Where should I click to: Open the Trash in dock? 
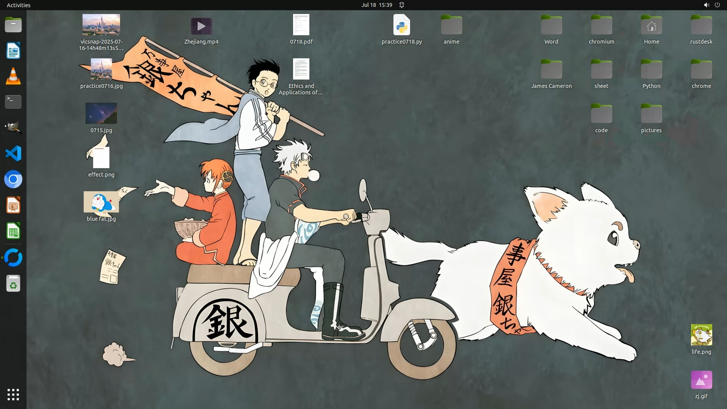pos(13,283)
